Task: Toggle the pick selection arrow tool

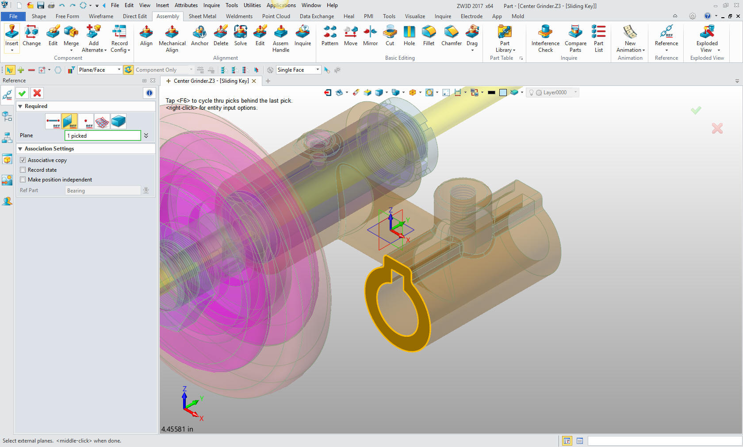Action: [x=10, y=70]
